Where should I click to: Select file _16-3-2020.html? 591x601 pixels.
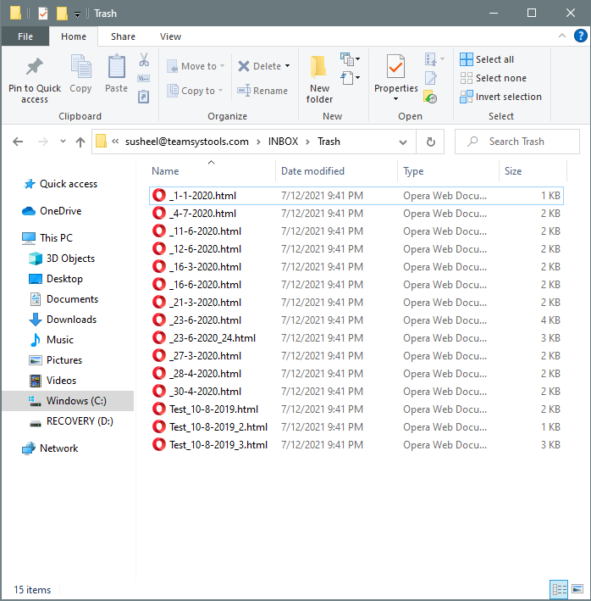coord(356,267)
